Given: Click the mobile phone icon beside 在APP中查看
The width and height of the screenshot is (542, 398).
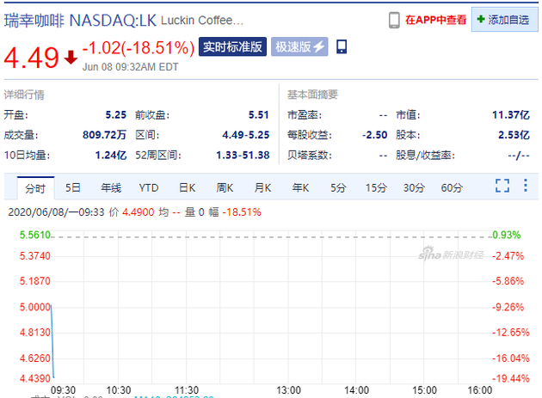Looking at the screenshot, I should point(394,20).
